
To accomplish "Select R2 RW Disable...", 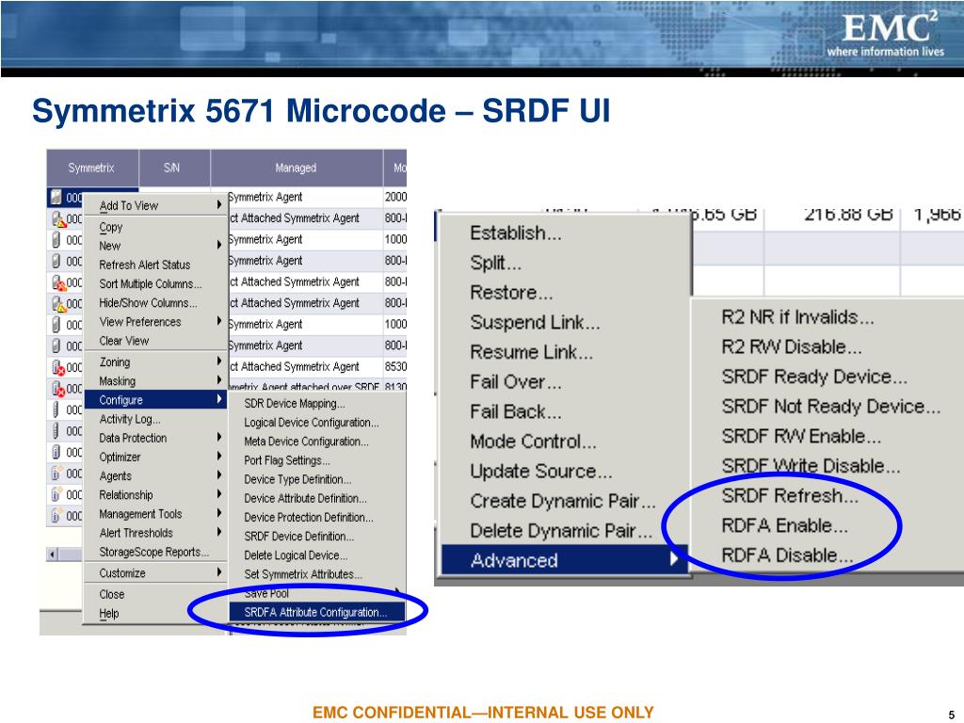I will [827, 346].
